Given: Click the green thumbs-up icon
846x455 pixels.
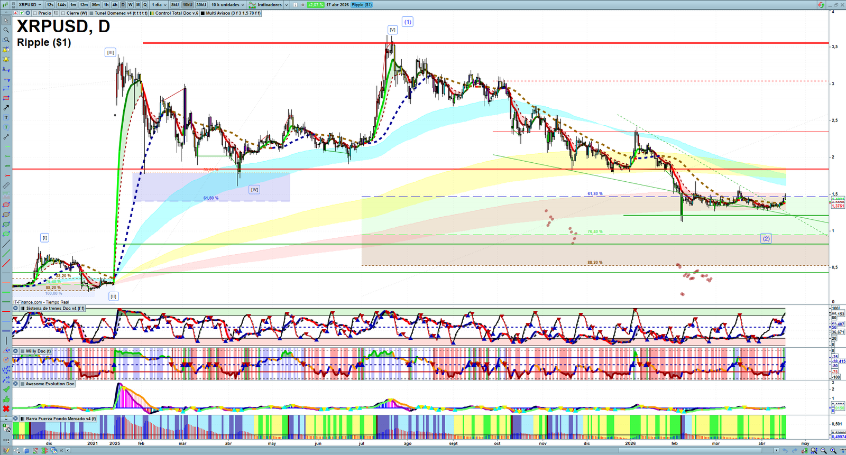Looking at the screenshot, I should tap(6, 399).
